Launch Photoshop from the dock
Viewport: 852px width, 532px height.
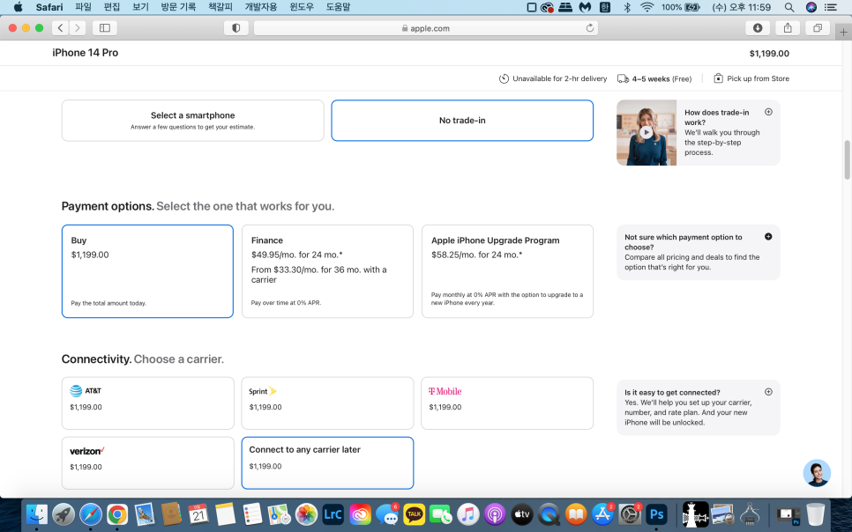pos(656,514)
